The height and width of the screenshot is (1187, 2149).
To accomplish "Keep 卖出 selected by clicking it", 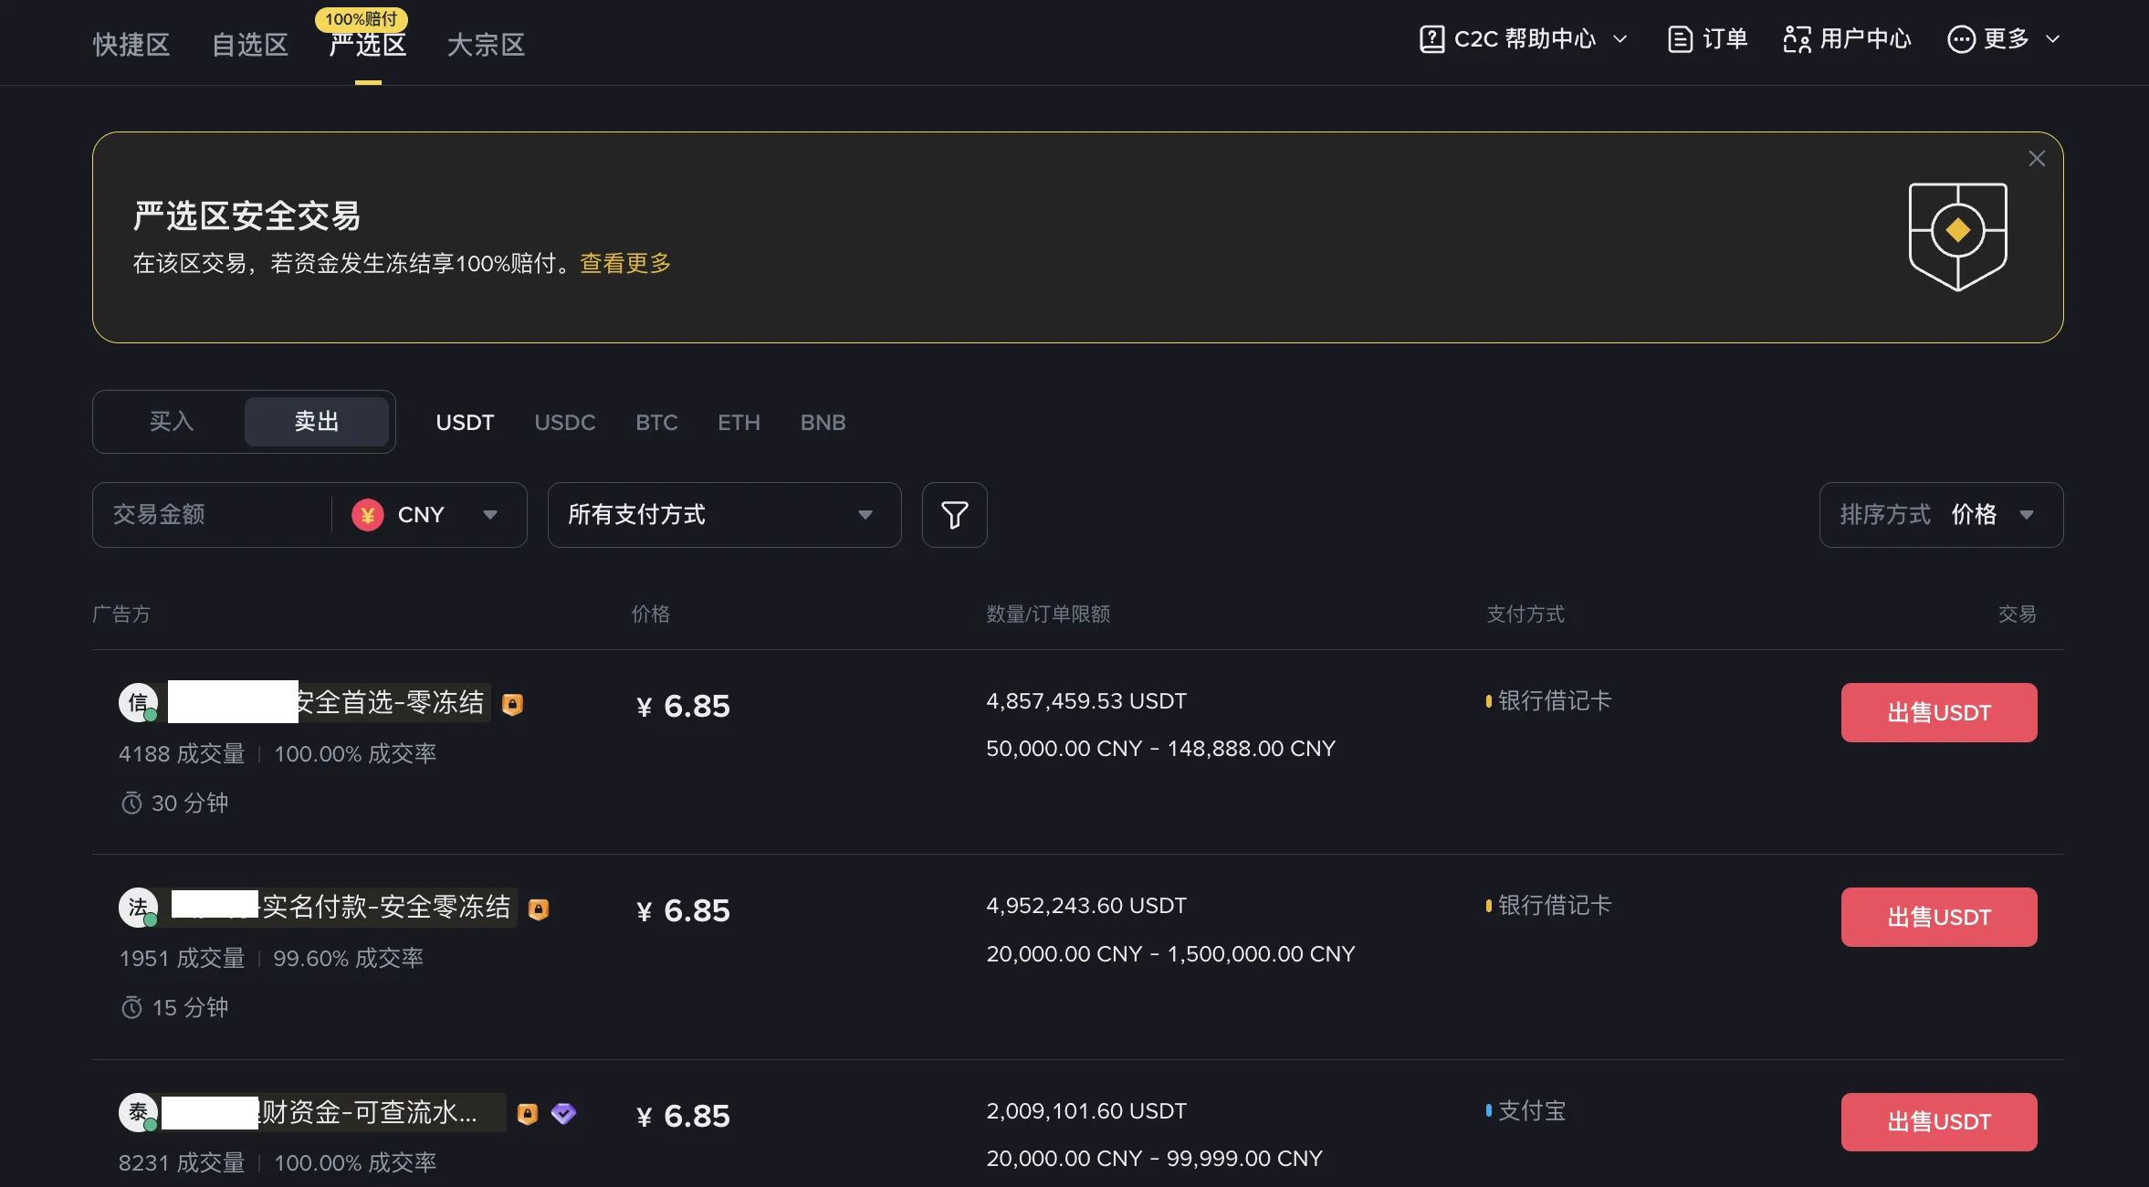I will [317, 421].
